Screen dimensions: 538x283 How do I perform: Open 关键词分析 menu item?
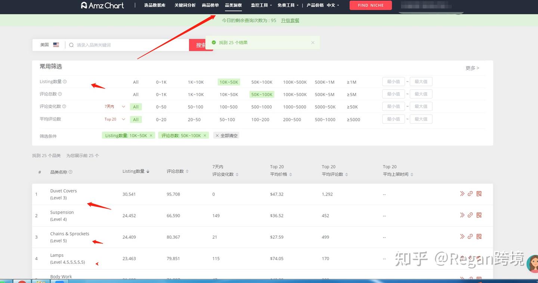click(185, 5)
